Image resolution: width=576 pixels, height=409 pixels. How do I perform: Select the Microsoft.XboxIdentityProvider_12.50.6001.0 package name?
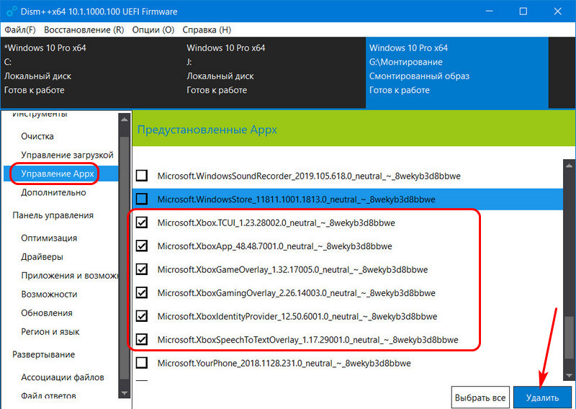pyautogui.click(x=297, y=316)
